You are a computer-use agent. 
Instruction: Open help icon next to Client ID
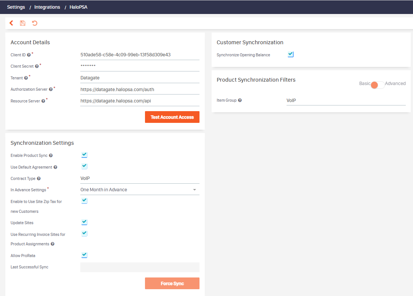point(29,55)
